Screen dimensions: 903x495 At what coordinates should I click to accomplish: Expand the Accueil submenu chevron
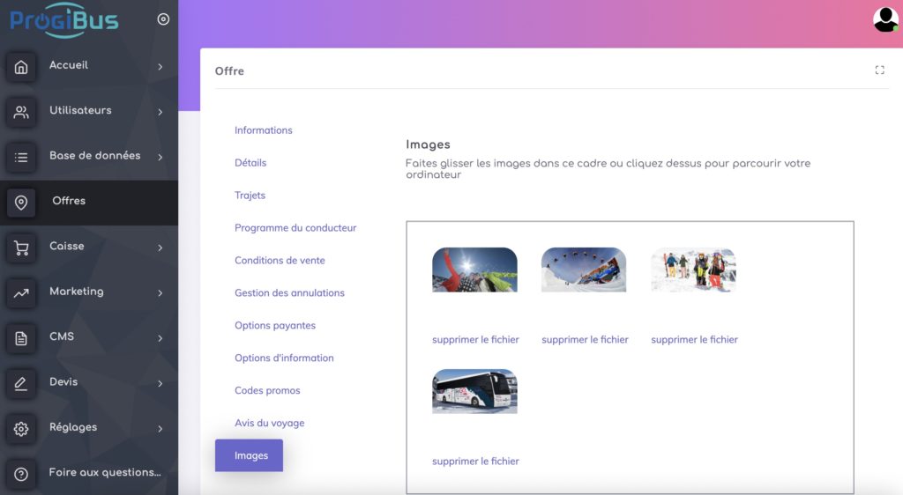[x=160, y=67]
